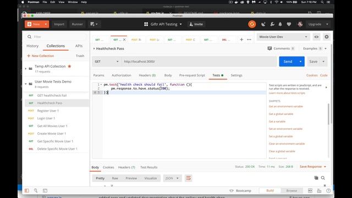Click the sync status icon

[252, 24]
